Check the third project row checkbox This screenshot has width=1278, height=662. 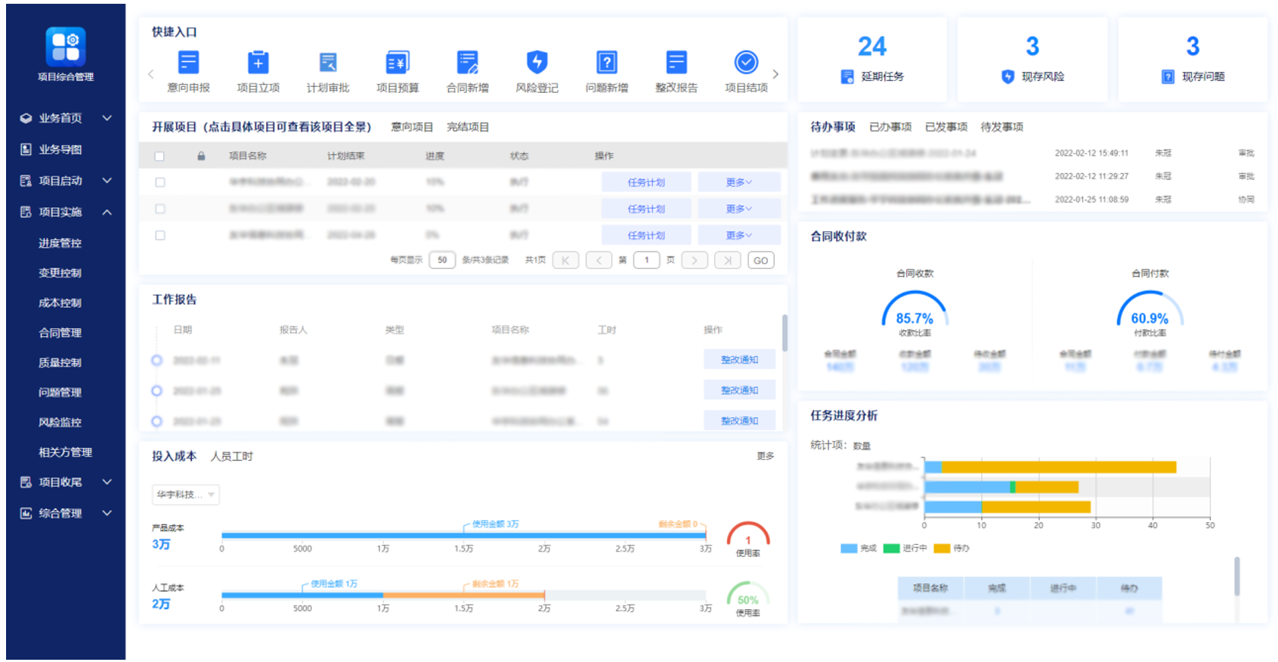coord(159,235)
